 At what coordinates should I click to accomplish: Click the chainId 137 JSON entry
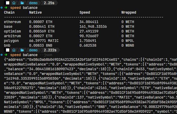tap(70, 97)
